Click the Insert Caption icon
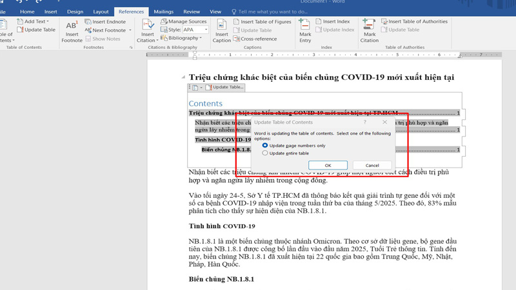 pos(221,25)
